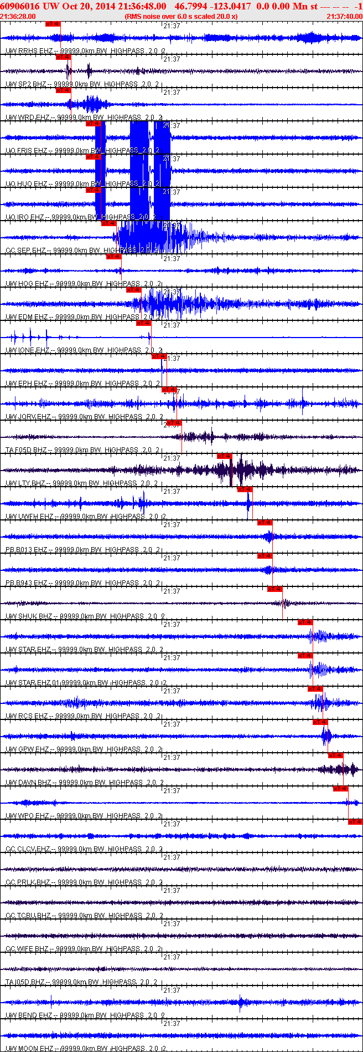Select the 'CC WIFE BHZ' station label
This screenshot has height=1052, width=363.
(x=28, y=949)
